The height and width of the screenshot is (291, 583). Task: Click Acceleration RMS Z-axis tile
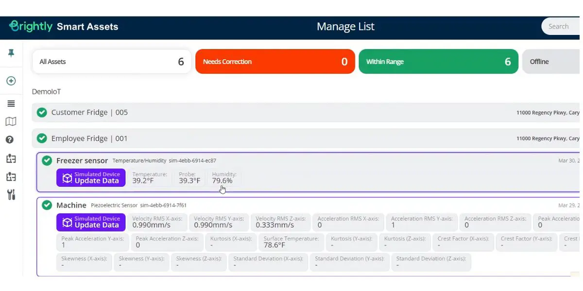click(495, 222)
